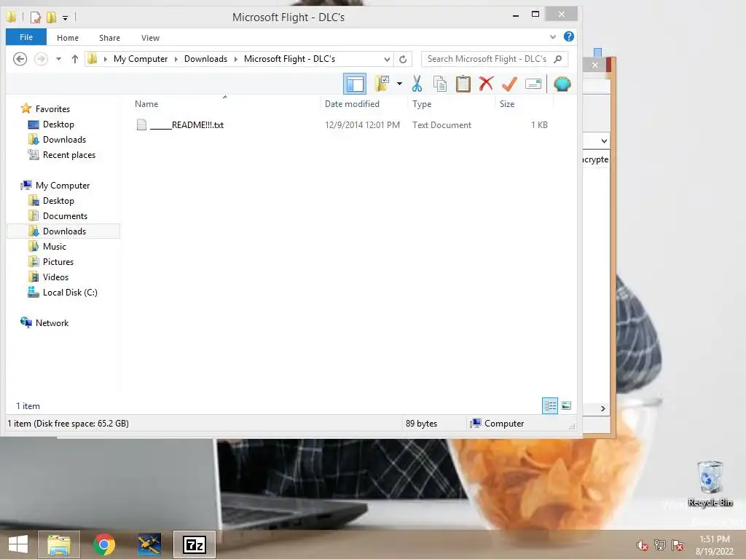Click the Copy toolbar icon
Screen dimensions: 746x559
(x=439, y=84)
